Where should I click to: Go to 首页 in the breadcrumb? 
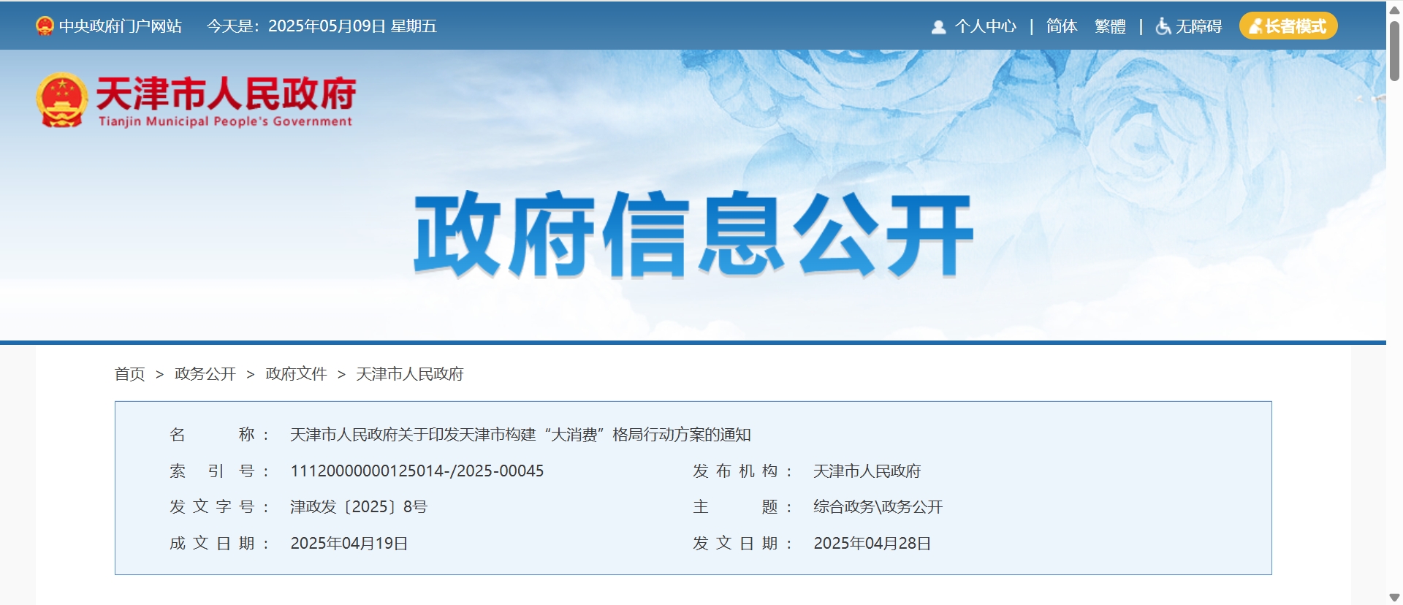pyautogui.click(x=130, y=374)
